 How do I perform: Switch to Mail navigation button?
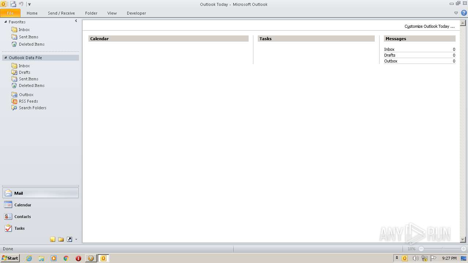pos(41,193)
